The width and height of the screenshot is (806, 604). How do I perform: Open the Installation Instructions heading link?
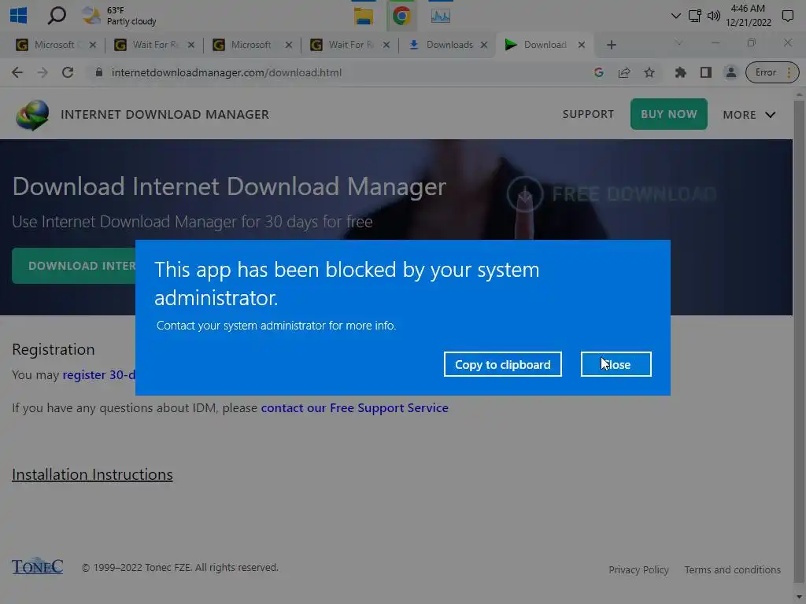point(93,474)
